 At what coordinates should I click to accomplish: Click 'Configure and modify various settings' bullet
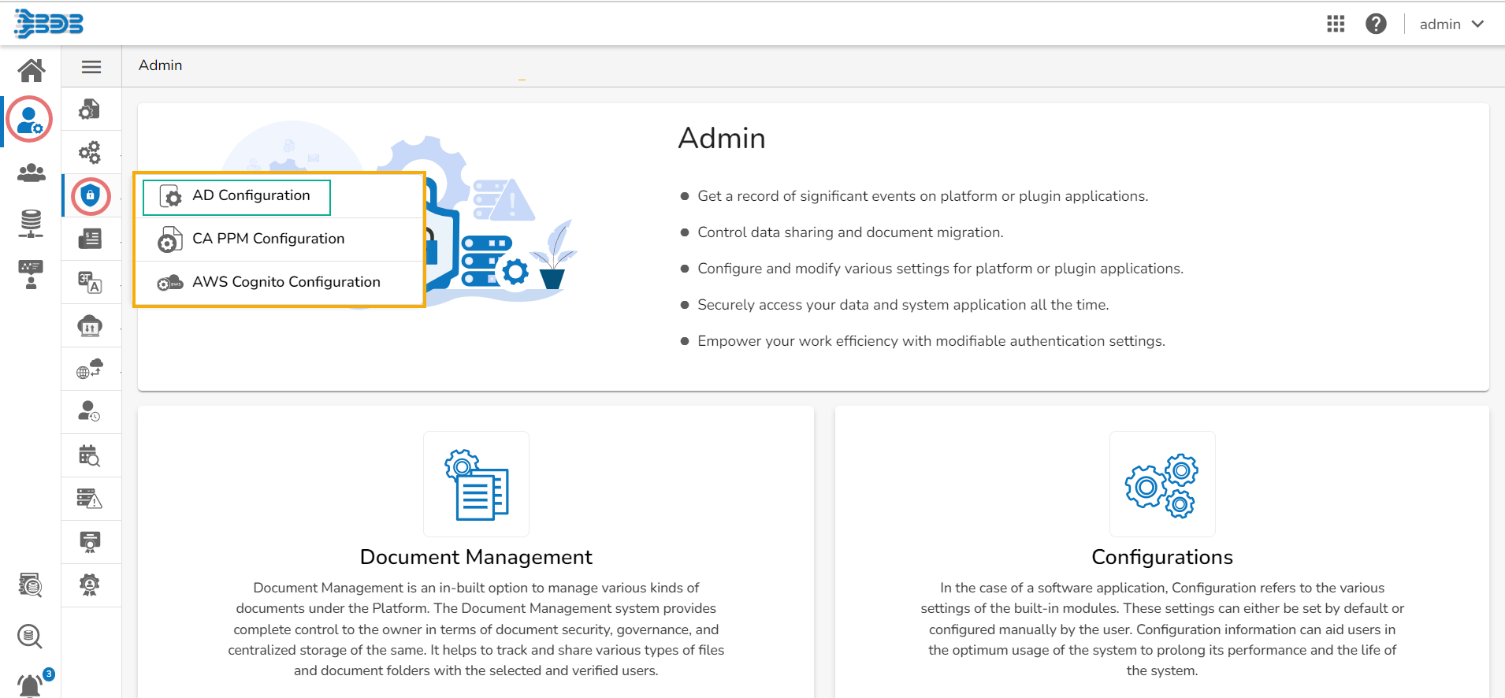point(940,269)
